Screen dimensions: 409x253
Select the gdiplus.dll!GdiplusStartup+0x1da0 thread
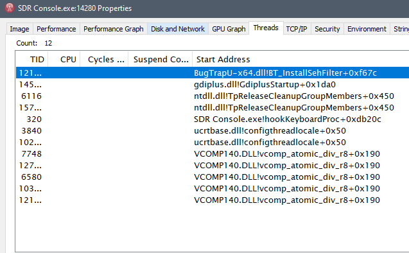(x=213, y=84)
